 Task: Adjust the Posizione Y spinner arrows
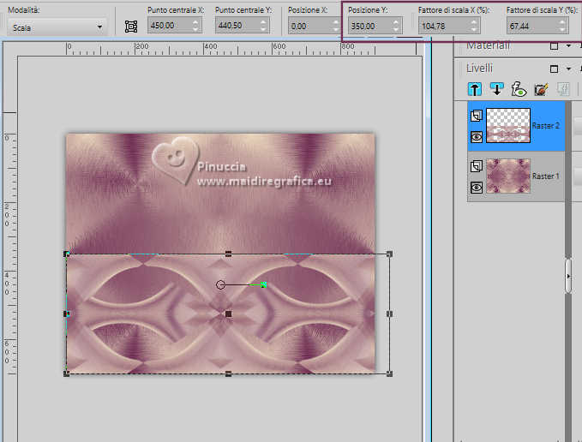(x=396, y=26)
